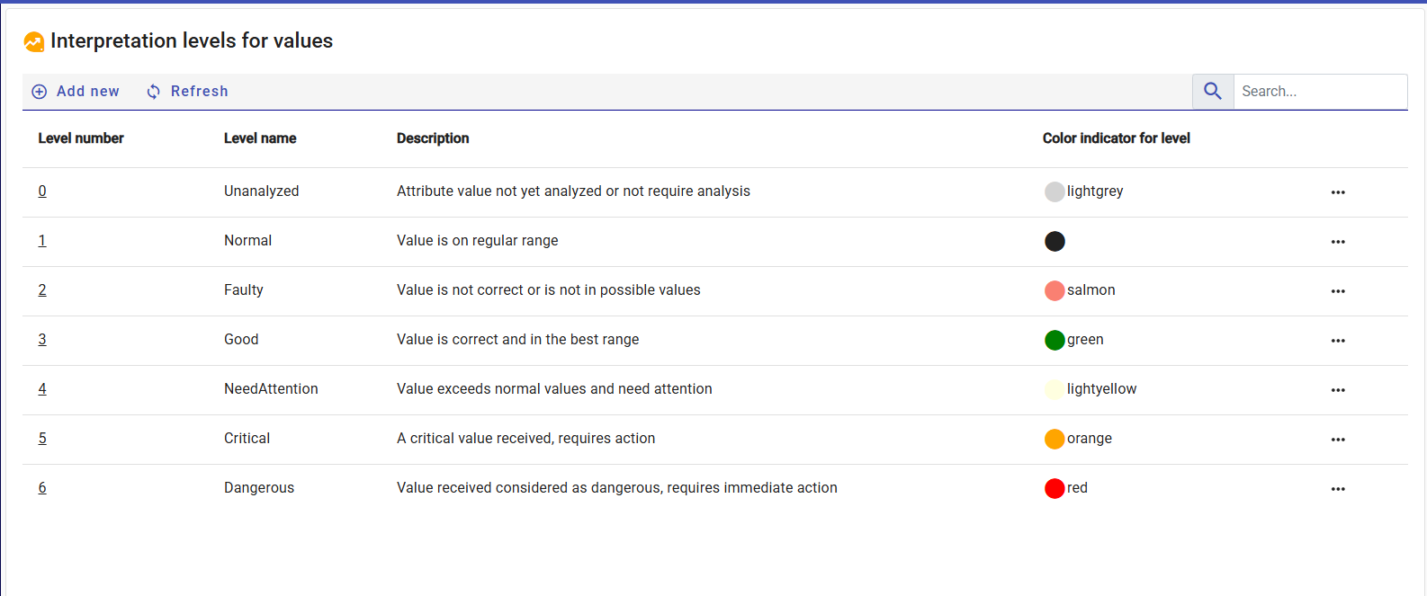
Task: Click the red color indicator circle
Action: [1055, 488]
